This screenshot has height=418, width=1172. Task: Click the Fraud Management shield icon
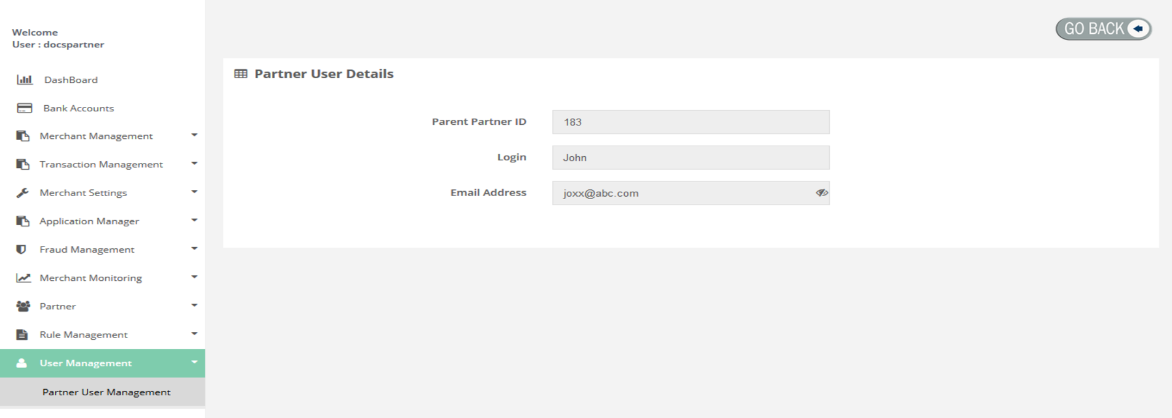[x=22, y=250]
